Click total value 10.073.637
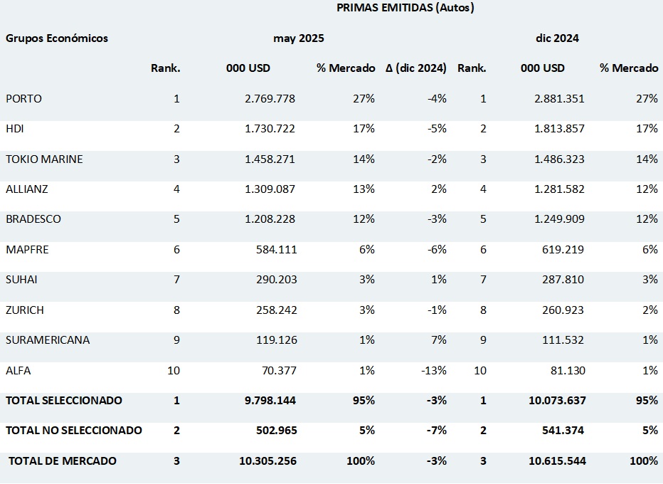The width and height of the screenshot is (663, 484). click(x=557, y=400)
